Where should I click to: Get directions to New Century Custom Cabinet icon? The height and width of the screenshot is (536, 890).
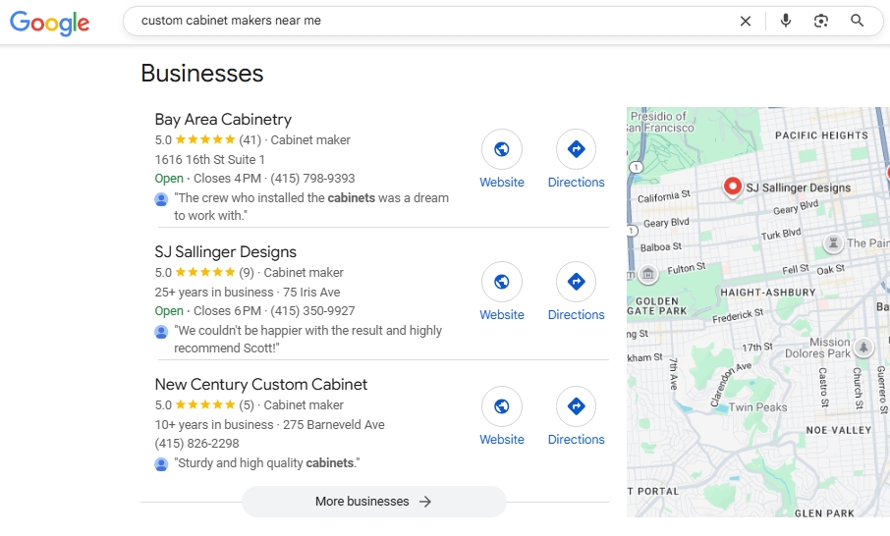click(x=576, y=406)
